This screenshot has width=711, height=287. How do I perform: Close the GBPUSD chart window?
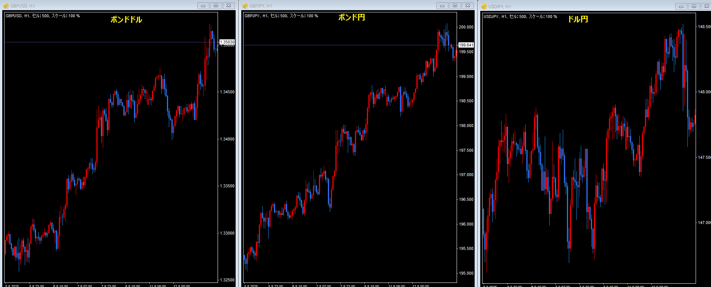[x=228, y=6]
